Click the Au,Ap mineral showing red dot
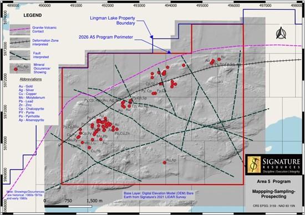 pyautogui.click(x=165, y=162)
